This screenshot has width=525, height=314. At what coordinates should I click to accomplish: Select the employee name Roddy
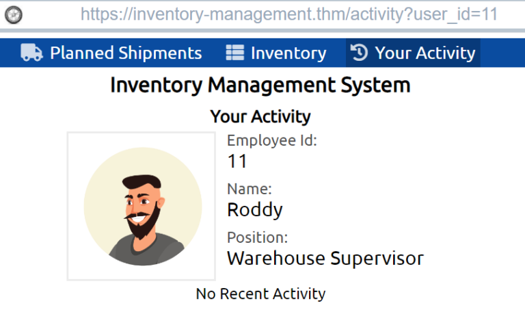click(x=254, y=209)
